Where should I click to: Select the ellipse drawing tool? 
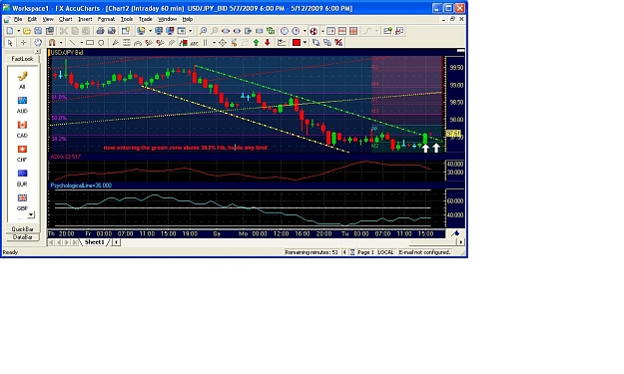point(101,43)
